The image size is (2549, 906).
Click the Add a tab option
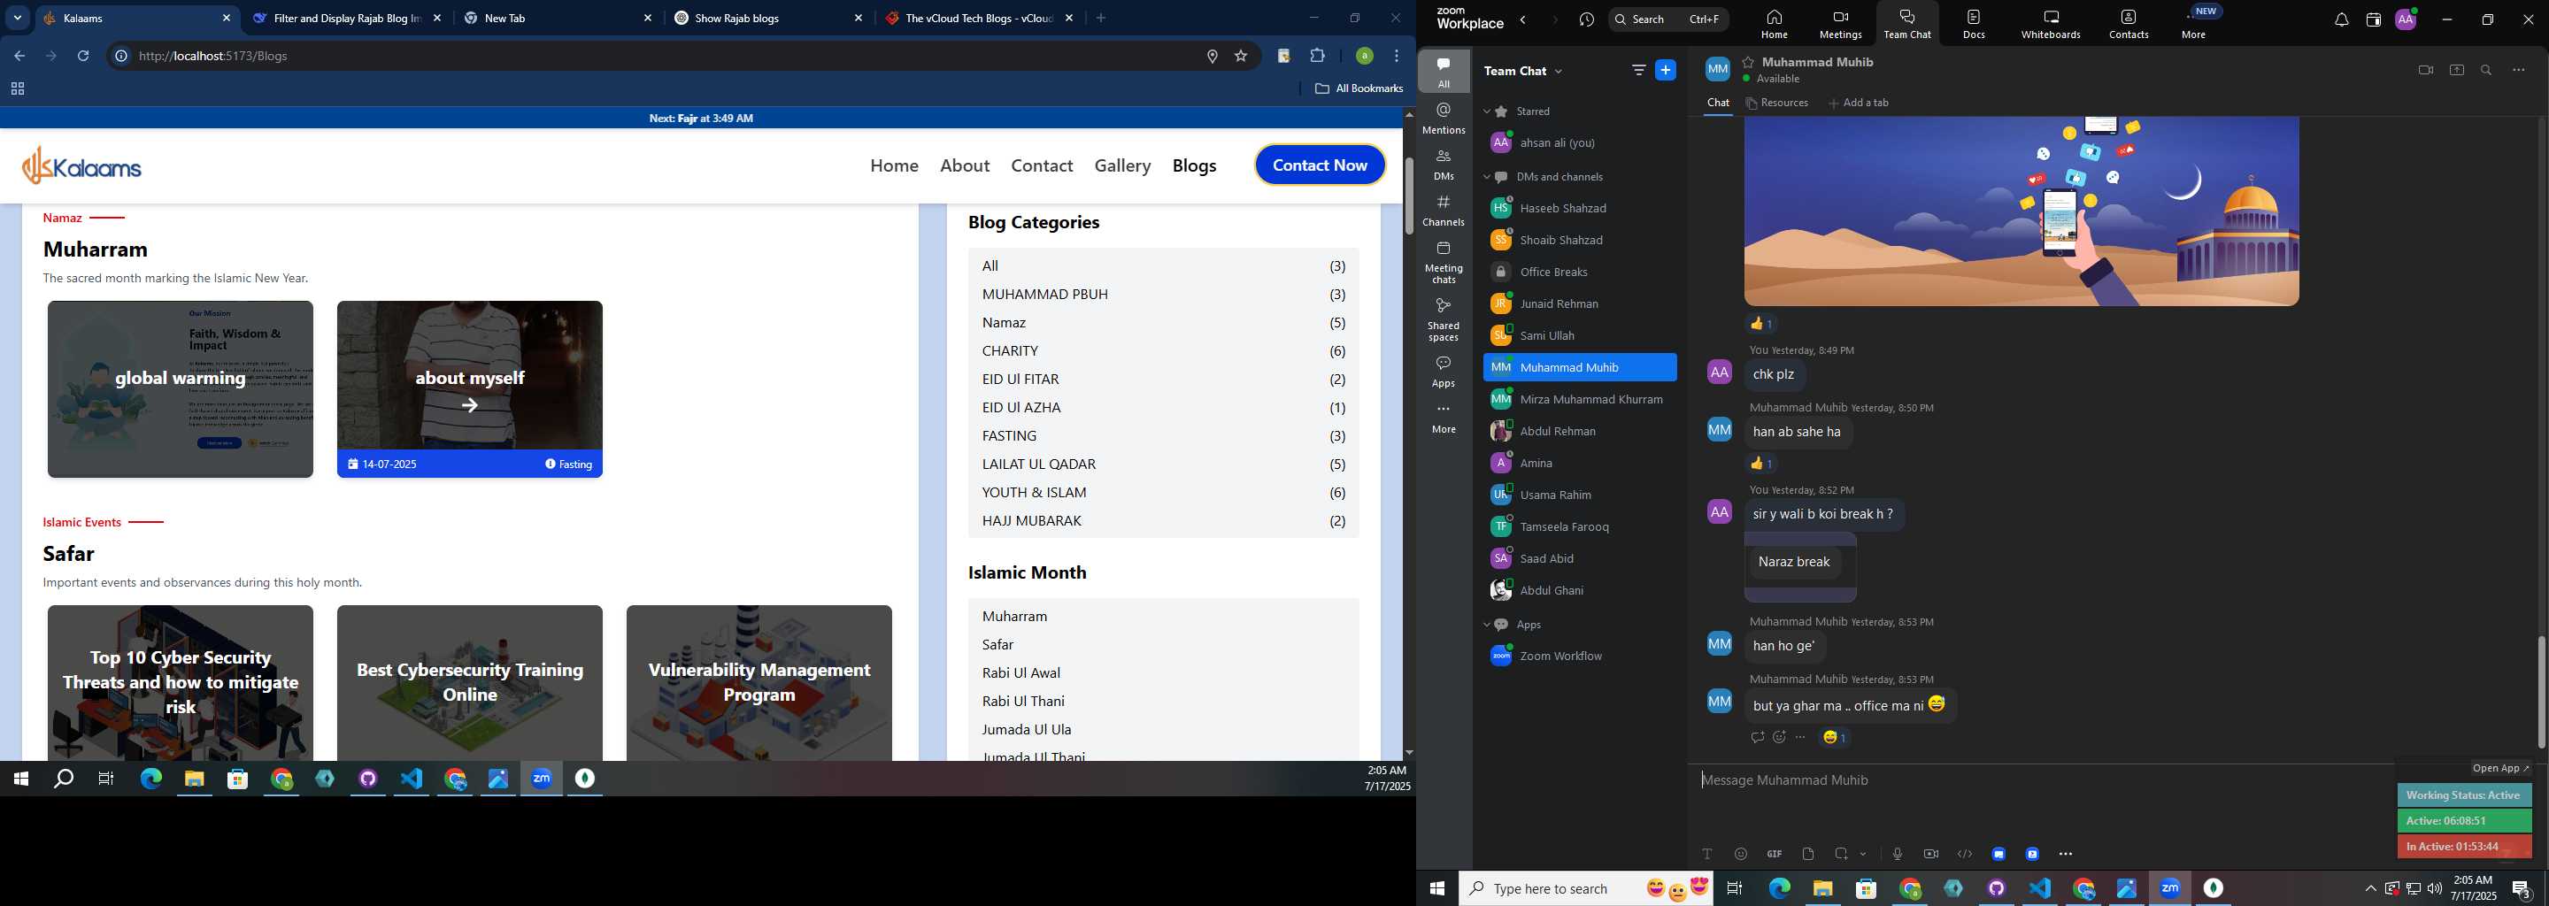click(1859, 103)
